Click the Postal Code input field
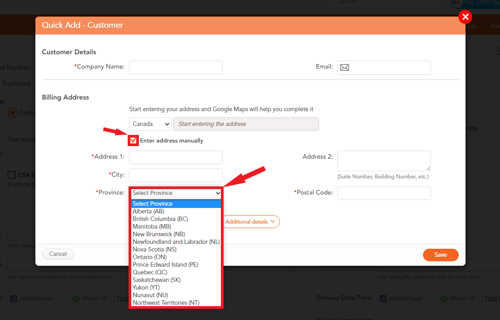This screenshot has height=320, width=500. pos(384,193)
